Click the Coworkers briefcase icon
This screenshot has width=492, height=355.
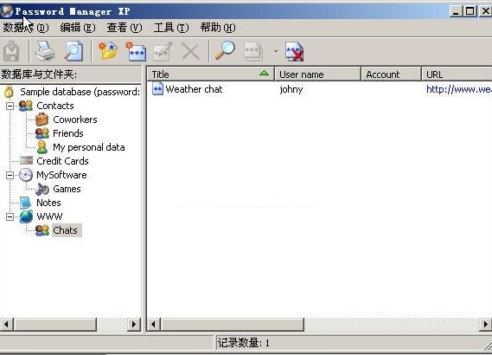[42, 119]
